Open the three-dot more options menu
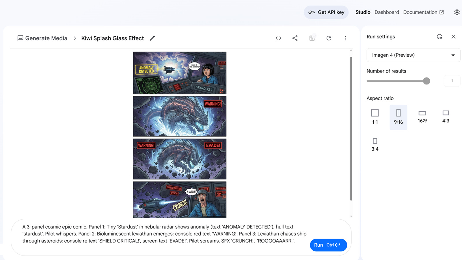Screen dimensions: 462x260 pyautogui.click(x=345, y=38)
